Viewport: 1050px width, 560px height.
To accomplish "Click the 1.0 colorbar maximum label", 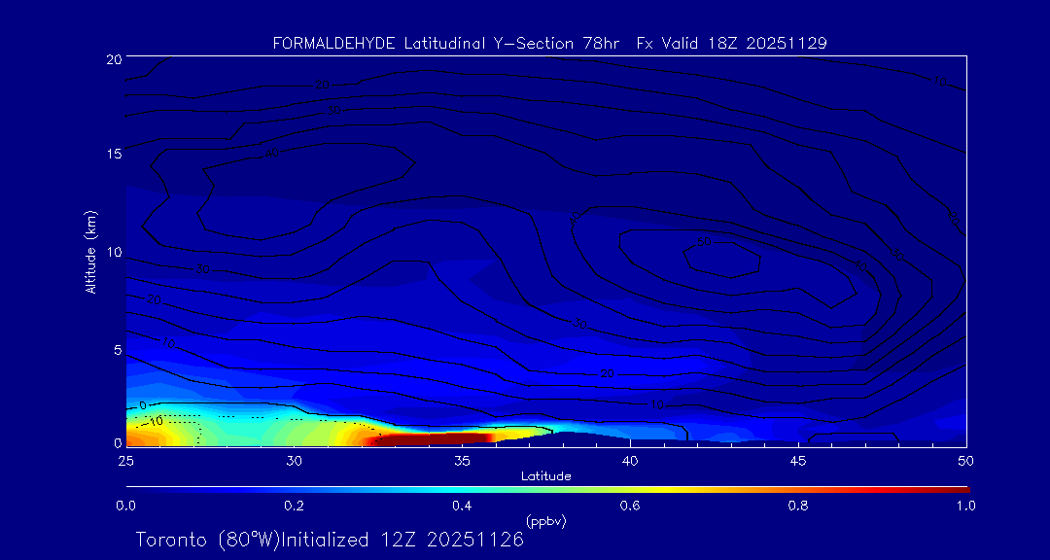I will coord(962,506).
